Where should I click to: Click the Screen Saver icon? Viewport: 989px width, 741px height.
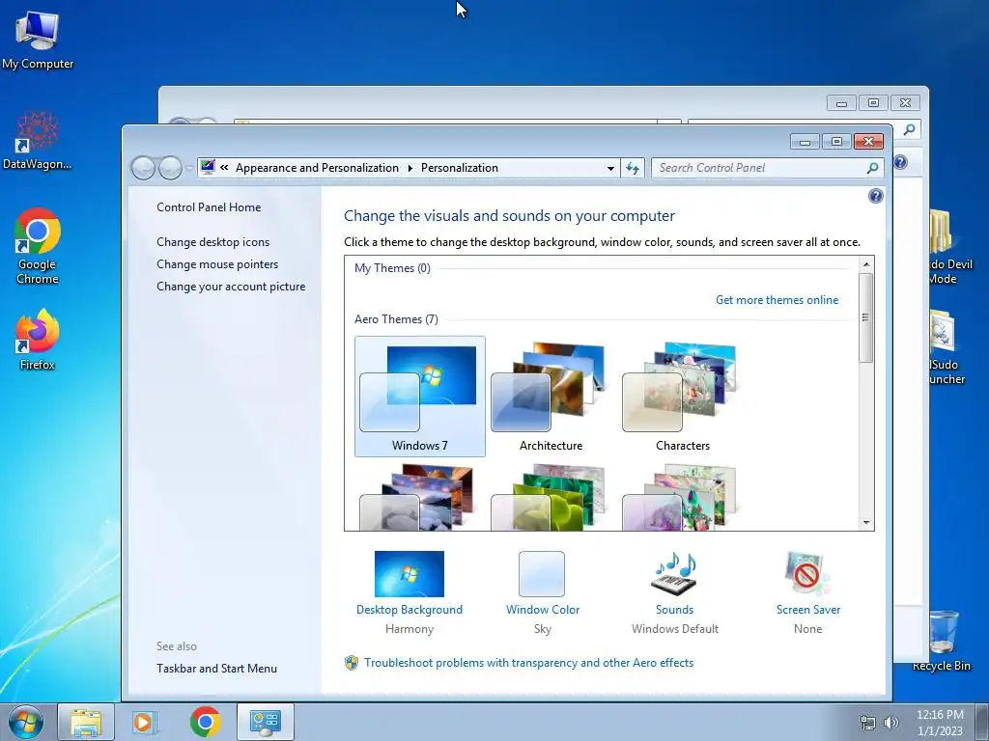807,574
